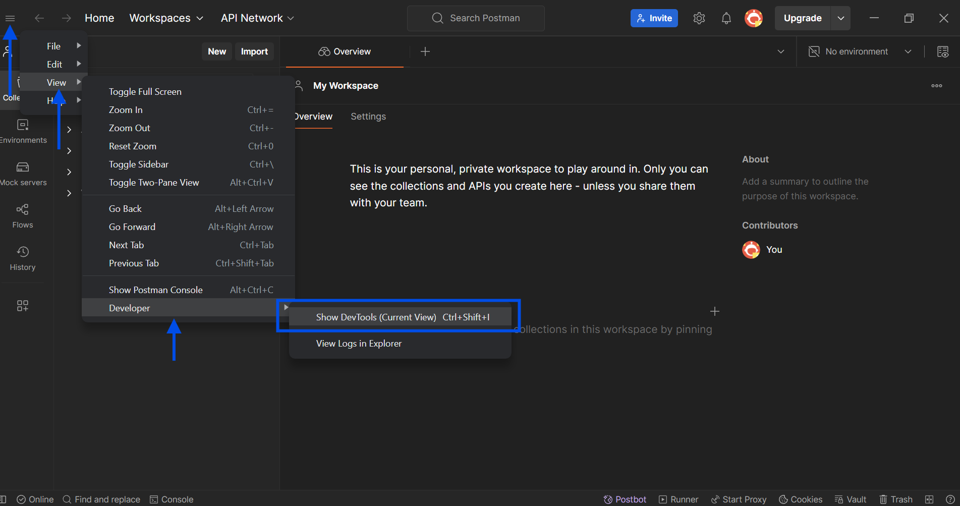The height and width of the screenshot is (506, 960).
Task: Open the settings gear icon
Action: (x=699, y=18)
